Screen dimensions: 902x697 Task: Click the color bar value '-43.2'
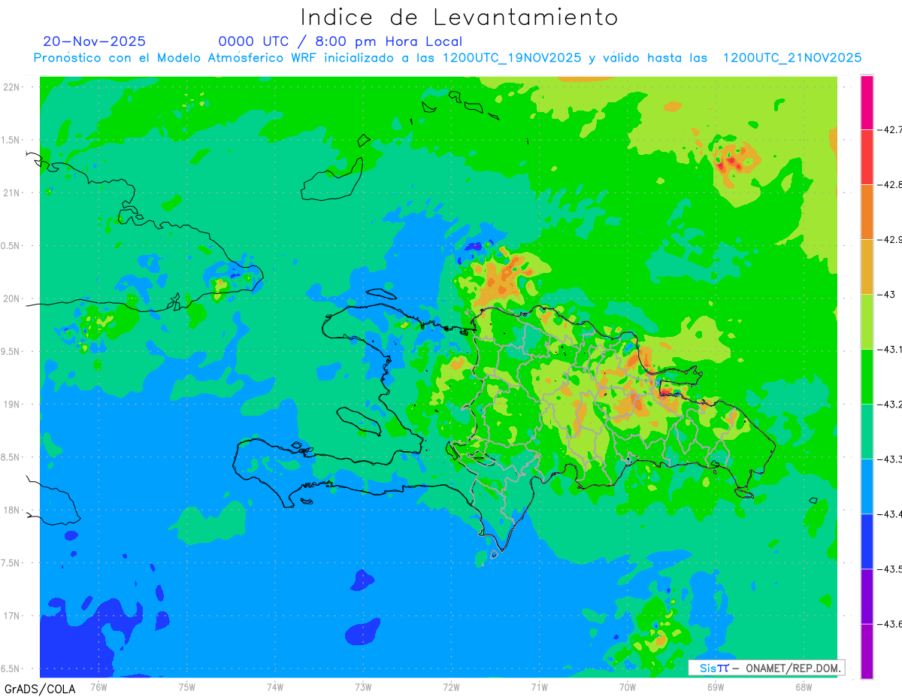889,405
